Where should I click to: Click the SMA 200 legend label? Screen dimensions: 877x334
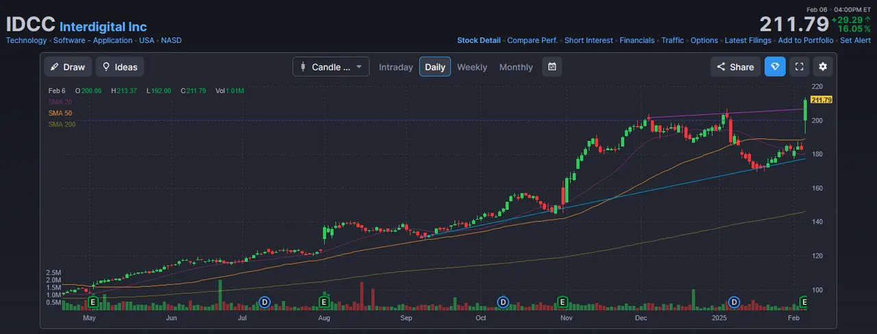point(62,124)
